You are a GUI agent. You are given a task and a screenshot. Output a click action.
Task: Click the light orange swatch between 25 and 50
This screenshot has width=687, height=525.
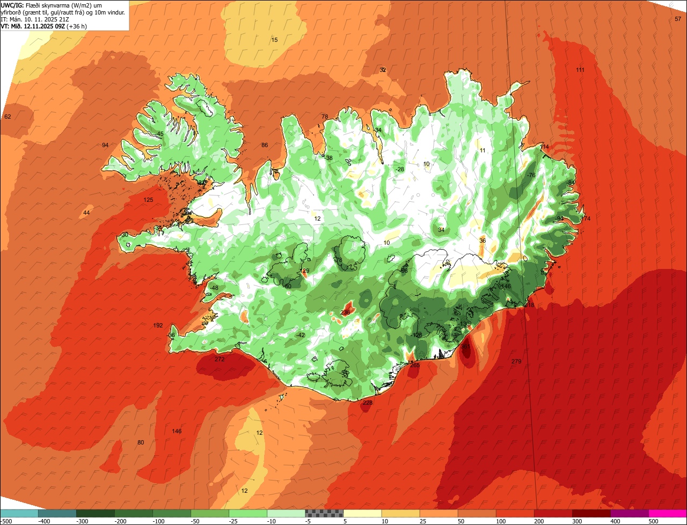pos(438,513)
